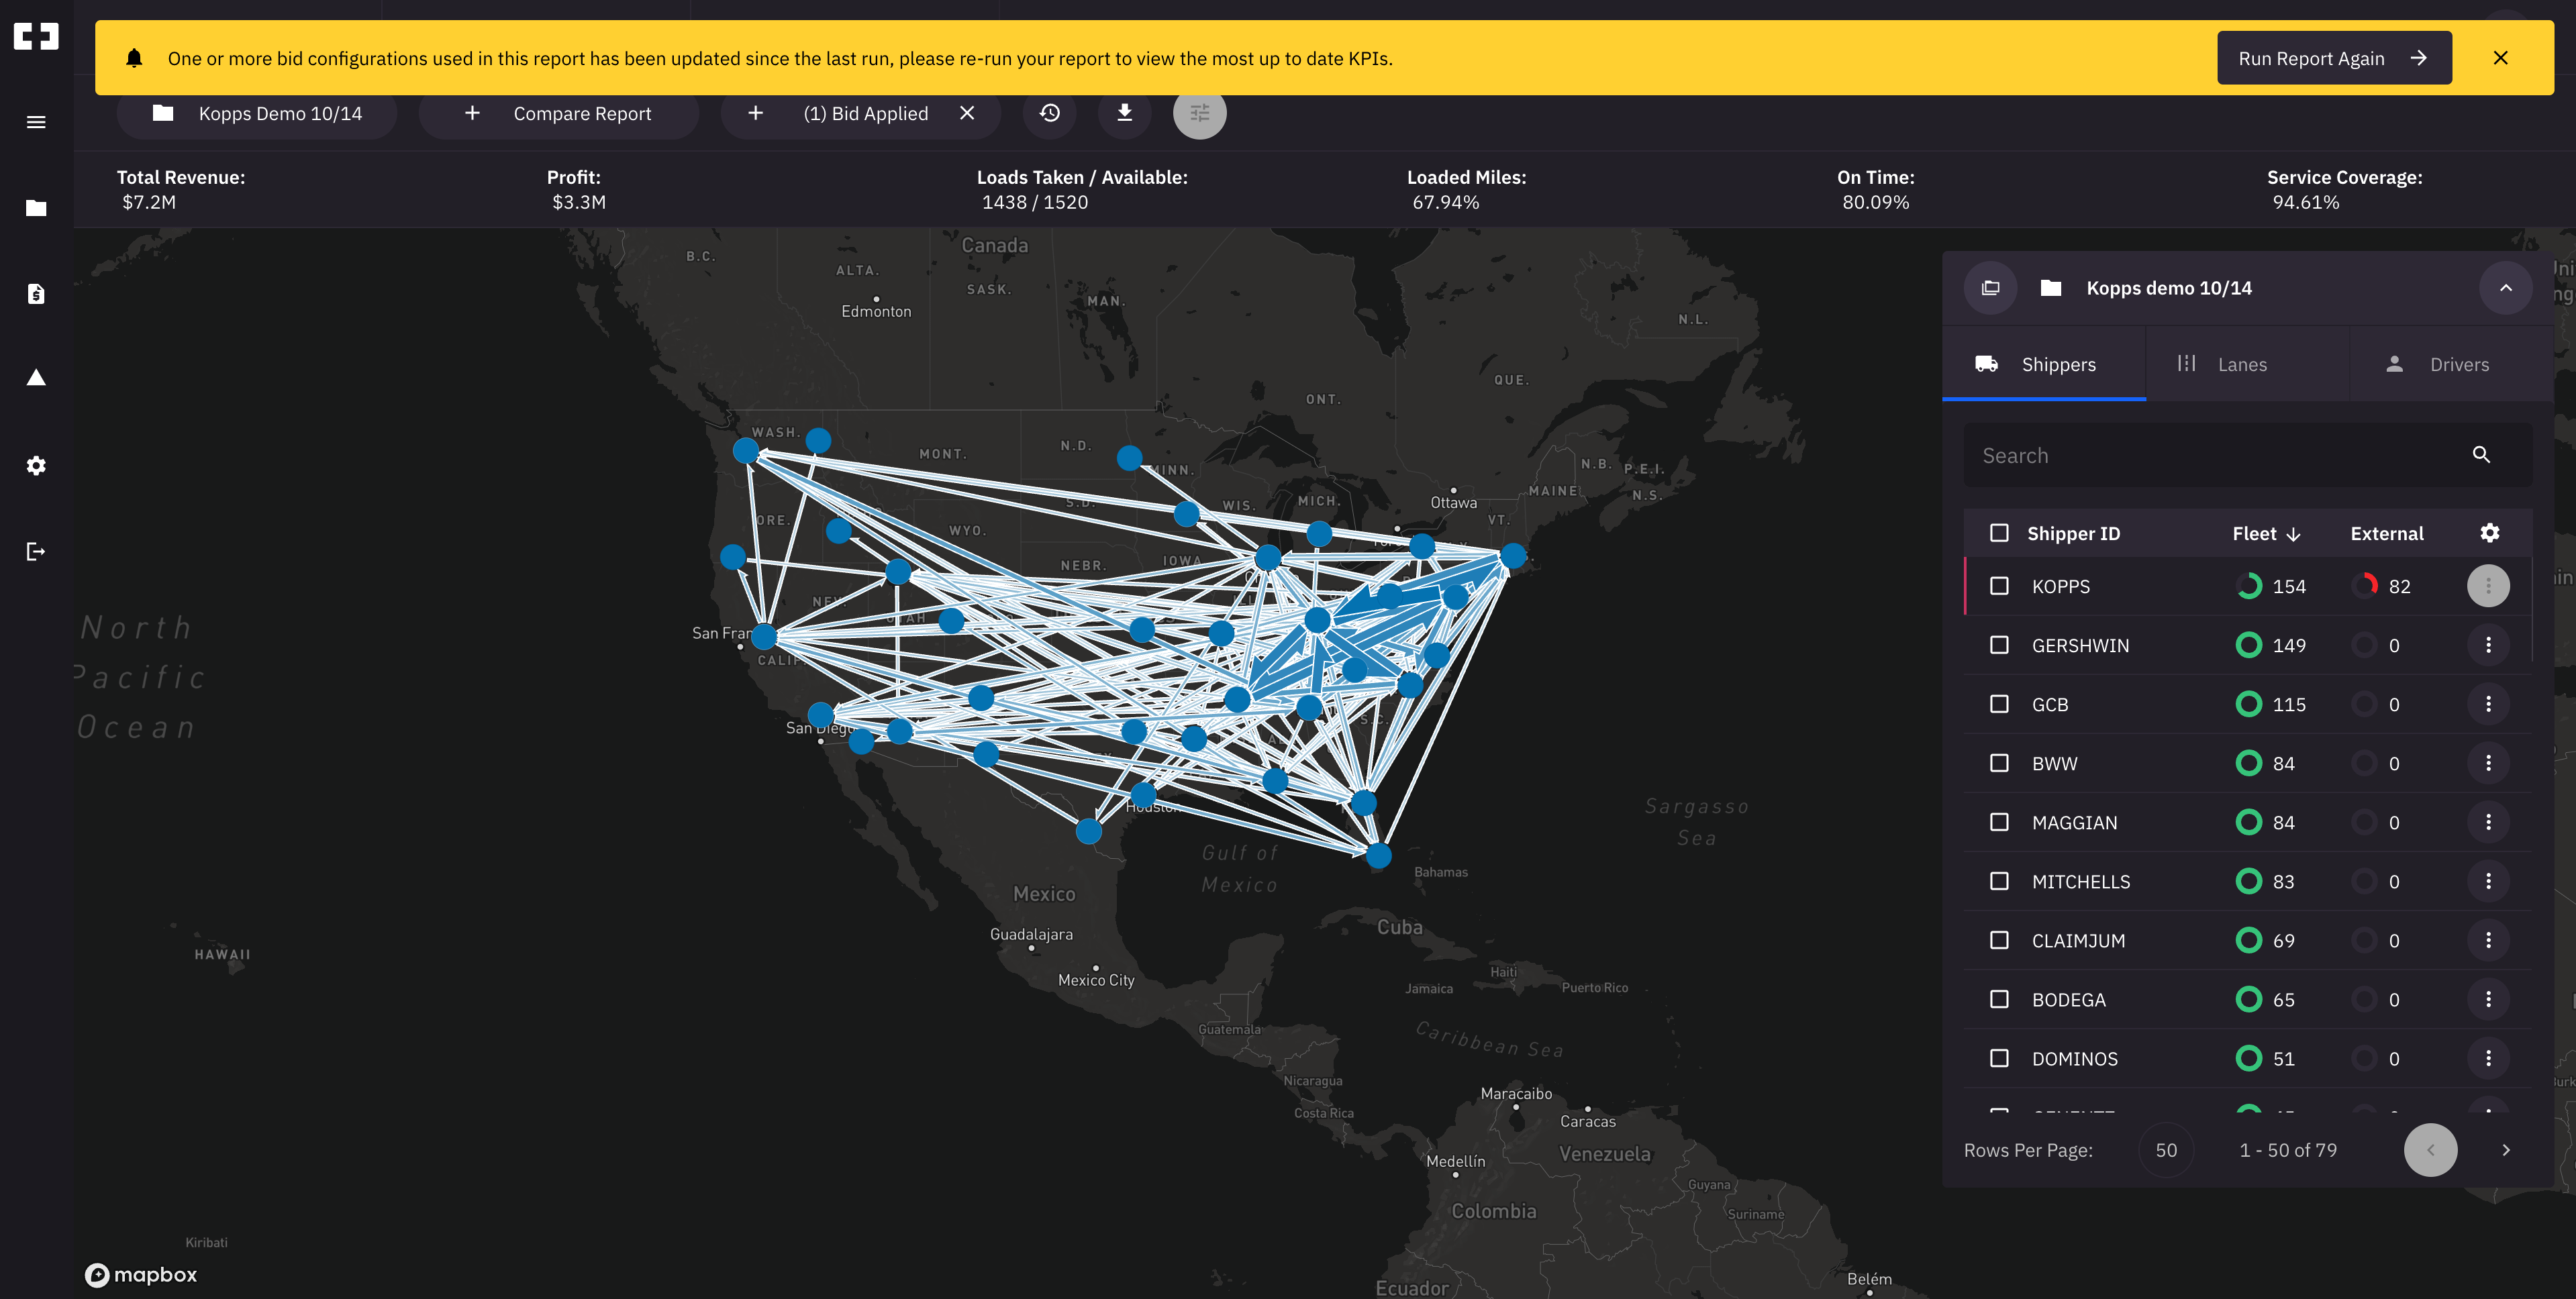The width and height of the screenshot is (2576, 1299).
Task: Check the KOPPS shipper checkbox
Action: pos(1999,586)
